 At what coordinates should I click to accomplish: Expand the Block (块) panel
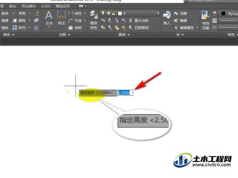click(x=180, y=35)
